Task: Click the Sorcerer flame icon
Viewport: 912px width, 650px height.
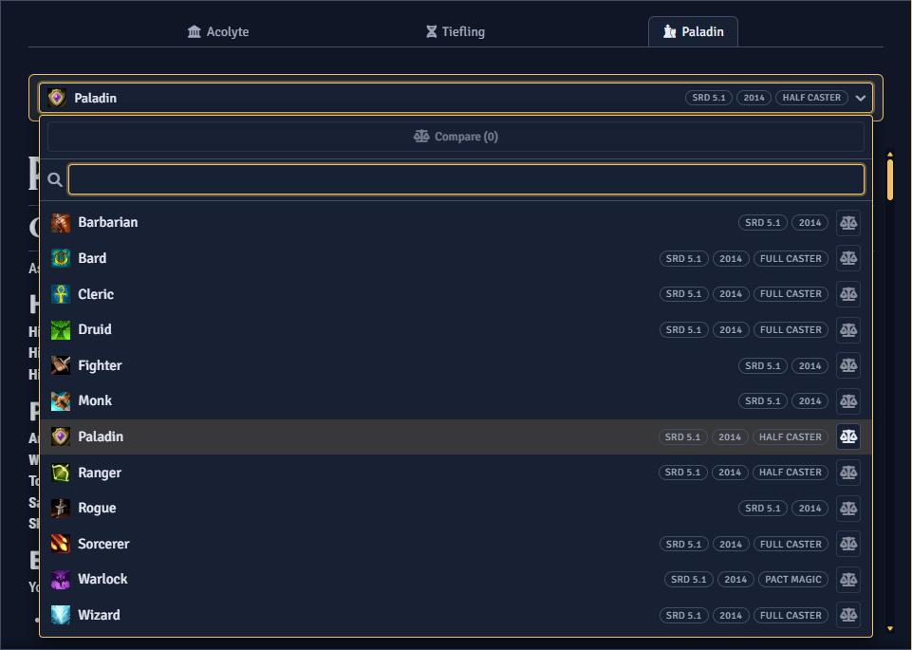Action: 61,544
